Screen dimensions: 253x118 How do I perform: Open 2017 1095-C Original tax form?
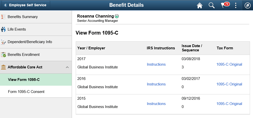click(229, 64)
